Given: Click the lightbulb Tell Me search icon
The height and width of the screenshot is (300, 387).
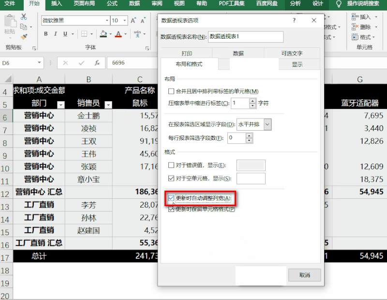Looking at the screenshot, I should click(x=339, y=4).
